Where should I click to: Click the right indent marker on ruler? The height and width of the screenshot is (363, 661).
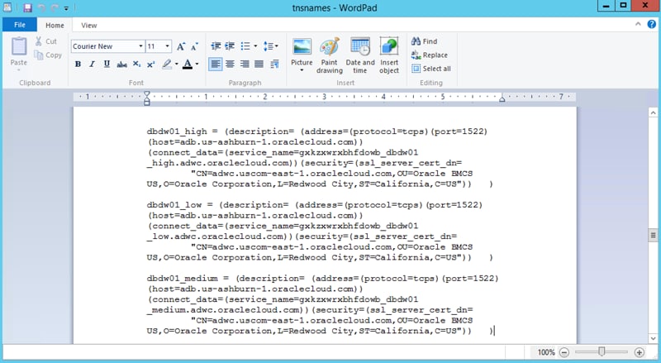(502, 99)
